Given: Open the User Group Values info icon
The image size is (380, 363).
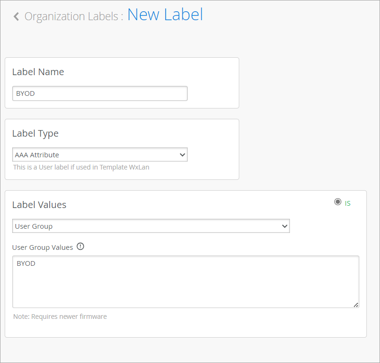Looking at the screenshot, I should [x=80, y=247].
